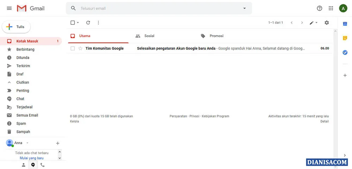Click in the Telusuri email search field

click(159, 8)
